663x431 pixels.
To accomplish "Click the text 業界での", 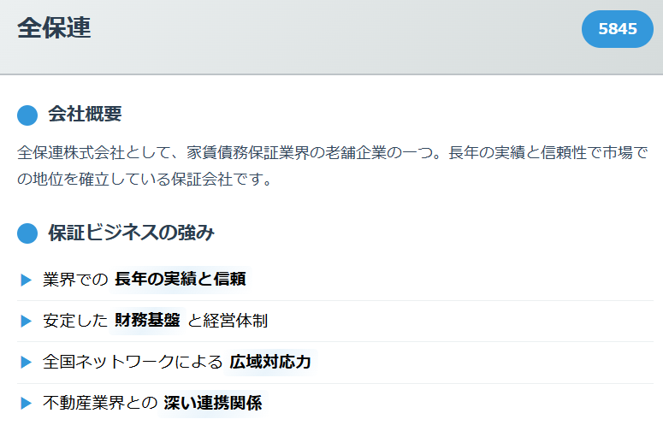I will (75, 280).
